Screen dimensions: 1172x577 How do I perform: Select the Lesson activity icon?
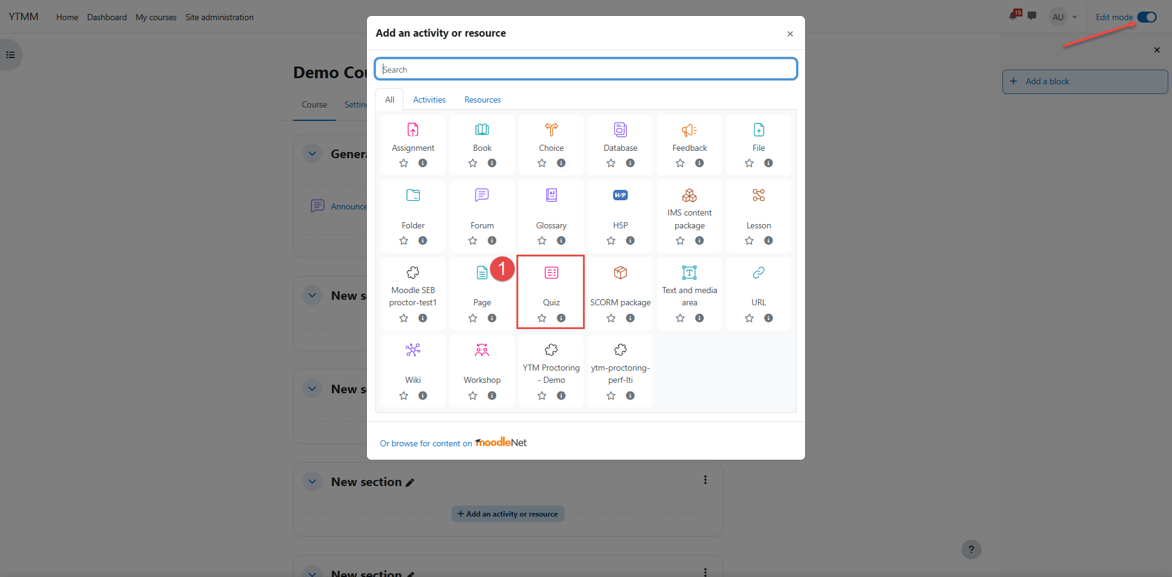point(759,195)
